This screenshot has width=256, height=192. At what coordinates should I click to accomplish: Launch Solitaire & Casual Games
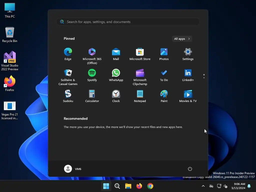(x=68, y=77)
